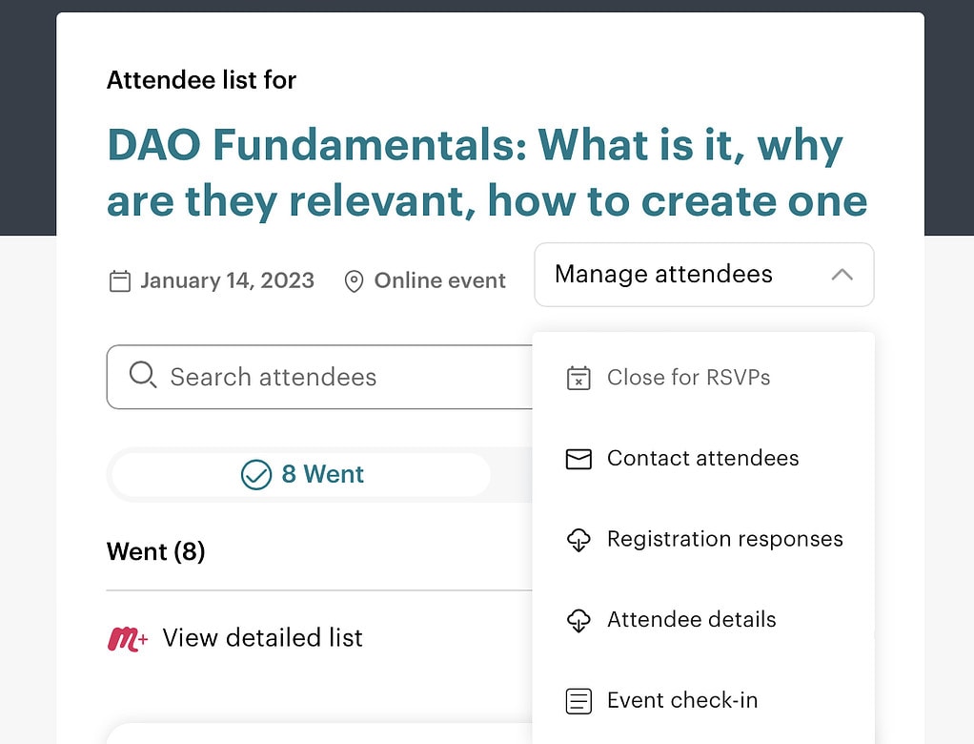Image resolution: width=974 pixels, height=744 pixels.
Task: Click the calendar icon beside January 14, 2023
Action: click(119, 281)
